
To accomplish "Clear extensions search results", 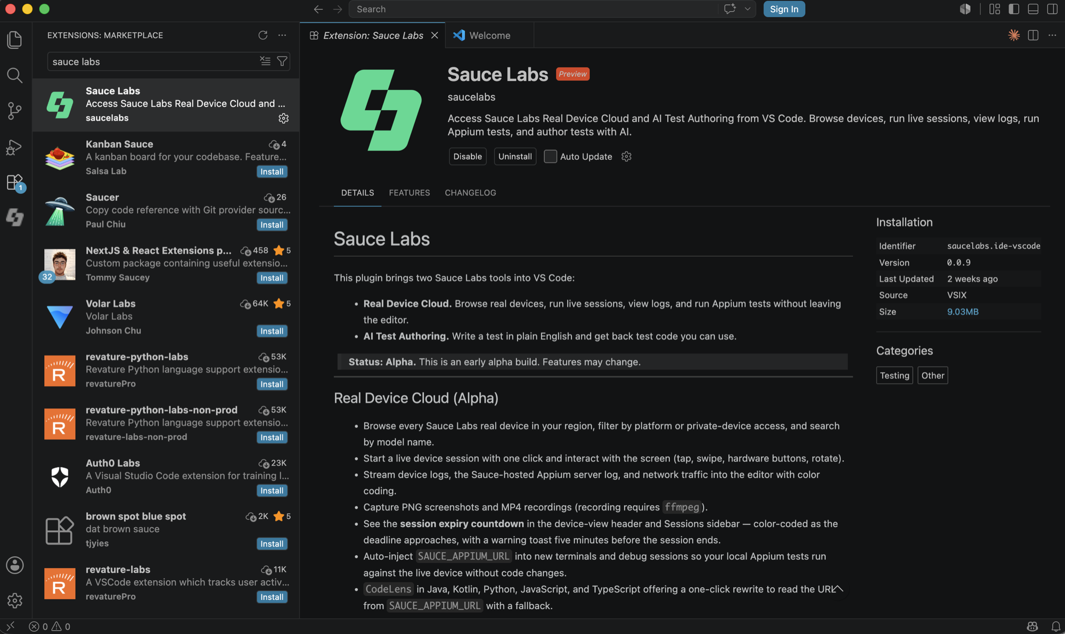I will click(265, 61).
